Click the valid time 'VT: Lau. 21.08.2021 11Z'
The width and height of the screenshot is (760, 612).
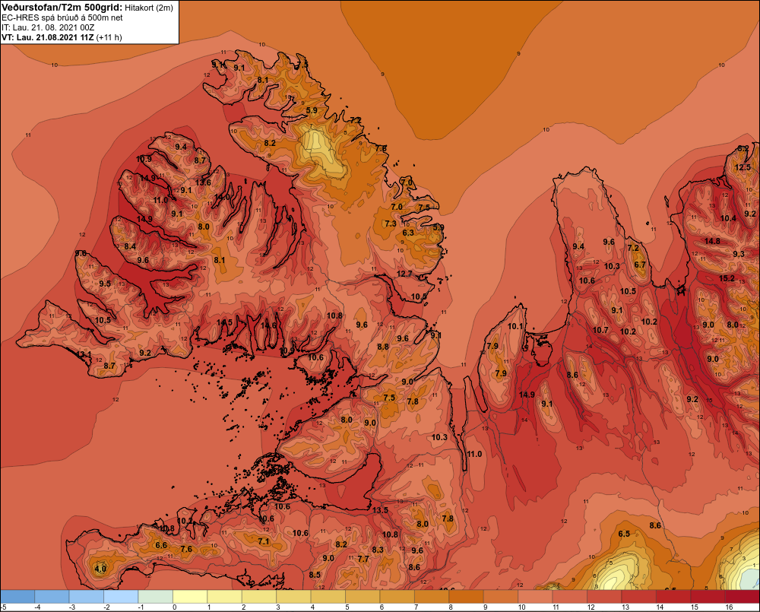click(48, 37)
